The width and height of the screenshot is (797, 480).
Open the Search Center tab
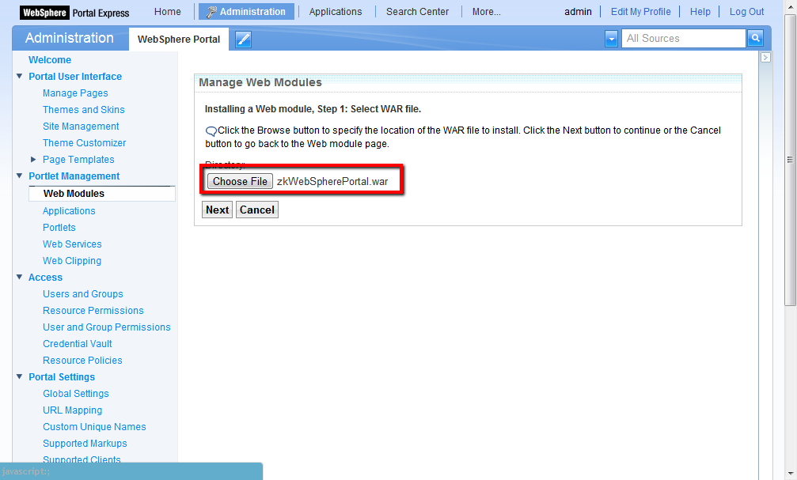tap(417, 11)
